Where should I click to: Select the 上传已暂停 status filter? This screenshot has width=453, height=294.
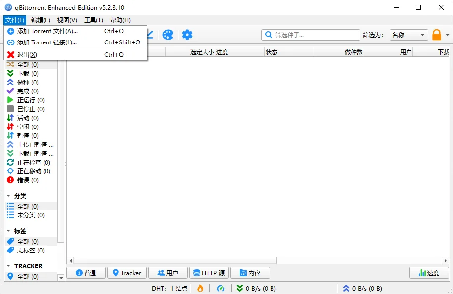31,145
